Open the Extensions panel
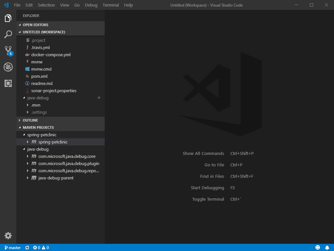Image resolution: width=334 pixels, height=251 pixels. tap(8, 83)
